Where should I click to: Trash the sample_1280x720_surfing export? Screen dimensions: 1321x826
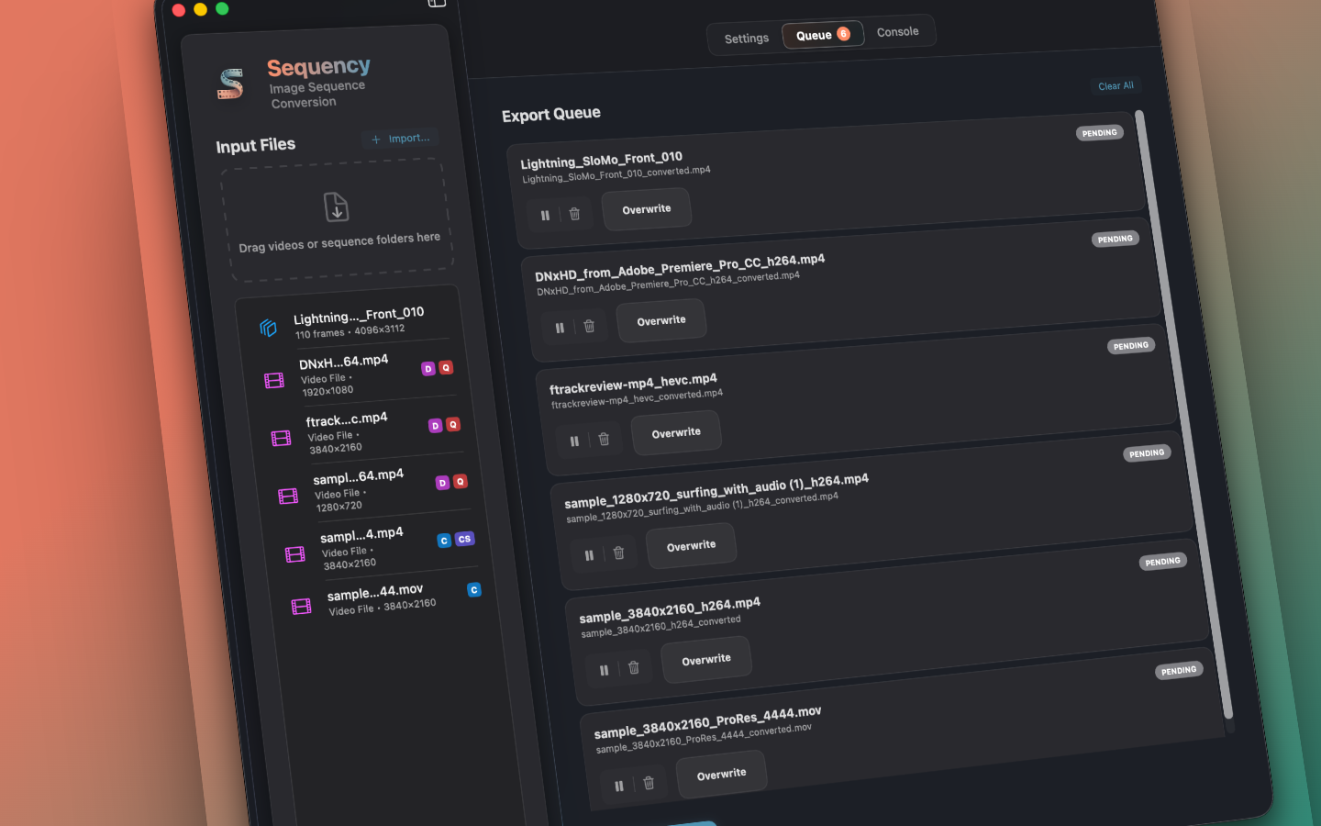pyautogui.click(x=618, y=553)
